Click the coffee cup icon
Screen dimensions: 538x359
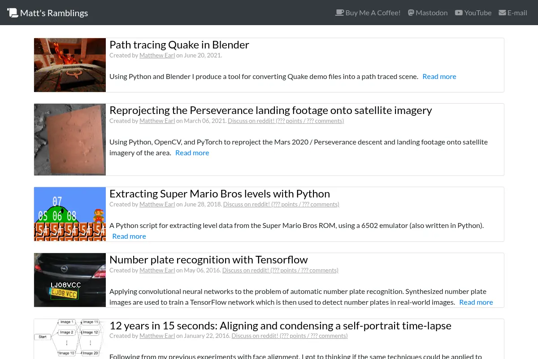pos(339,13)
